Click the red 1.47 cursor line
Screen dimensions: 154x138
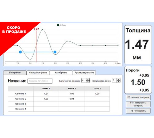(36, 46)
